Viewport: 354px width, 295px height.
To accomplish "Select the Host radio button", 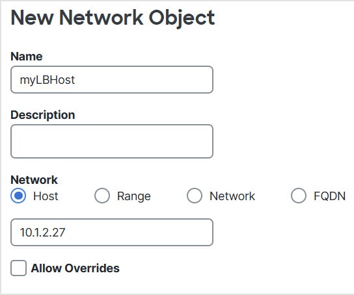I will [18, 196].
